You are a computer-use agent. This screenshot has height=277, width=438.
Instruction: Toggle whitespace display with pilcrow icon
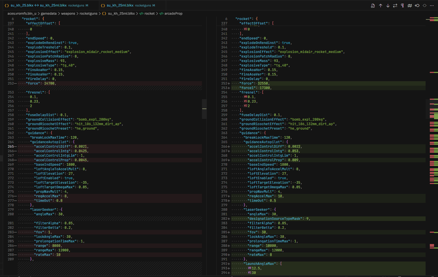[x=402, y=6]
